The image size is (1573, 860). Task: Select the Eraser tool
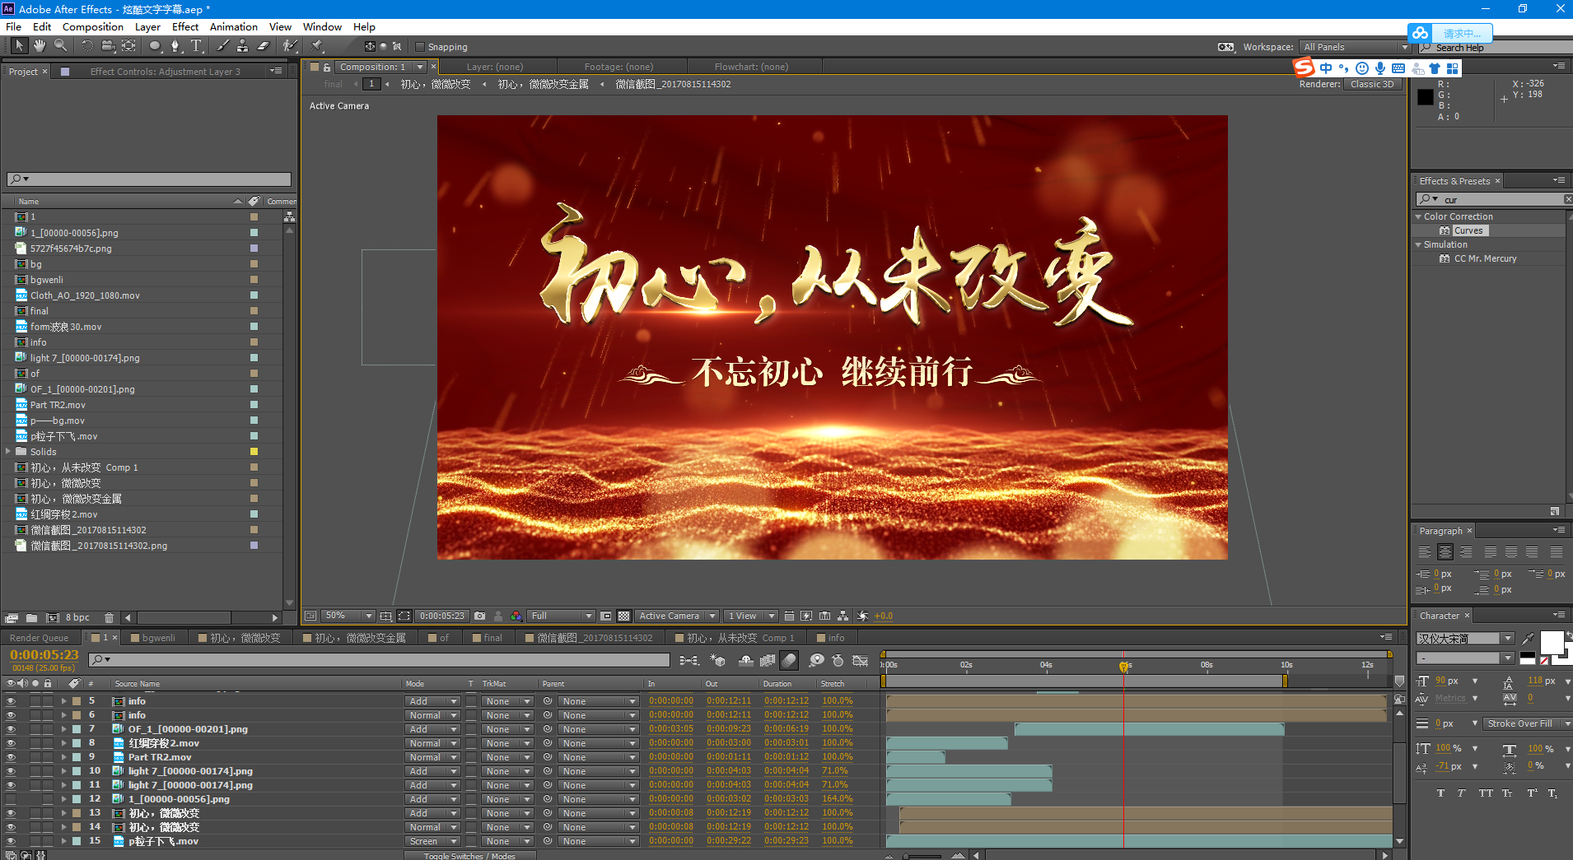[264, 46]
